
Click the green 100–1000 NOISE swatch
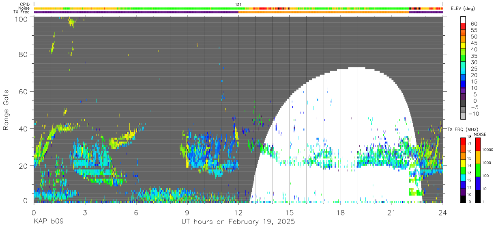click(x=478, y=170)
